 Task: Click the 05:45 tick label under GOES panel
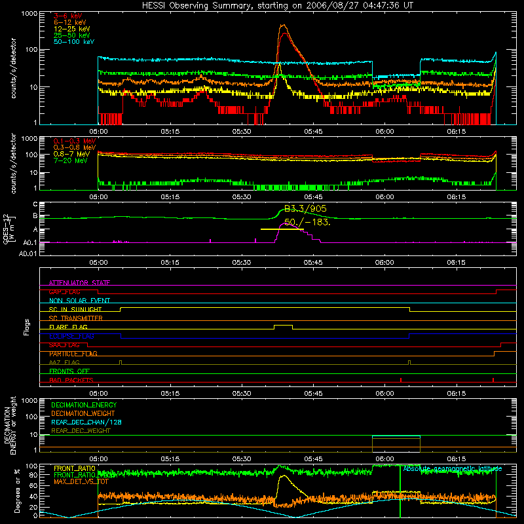[x=313, y=263]
